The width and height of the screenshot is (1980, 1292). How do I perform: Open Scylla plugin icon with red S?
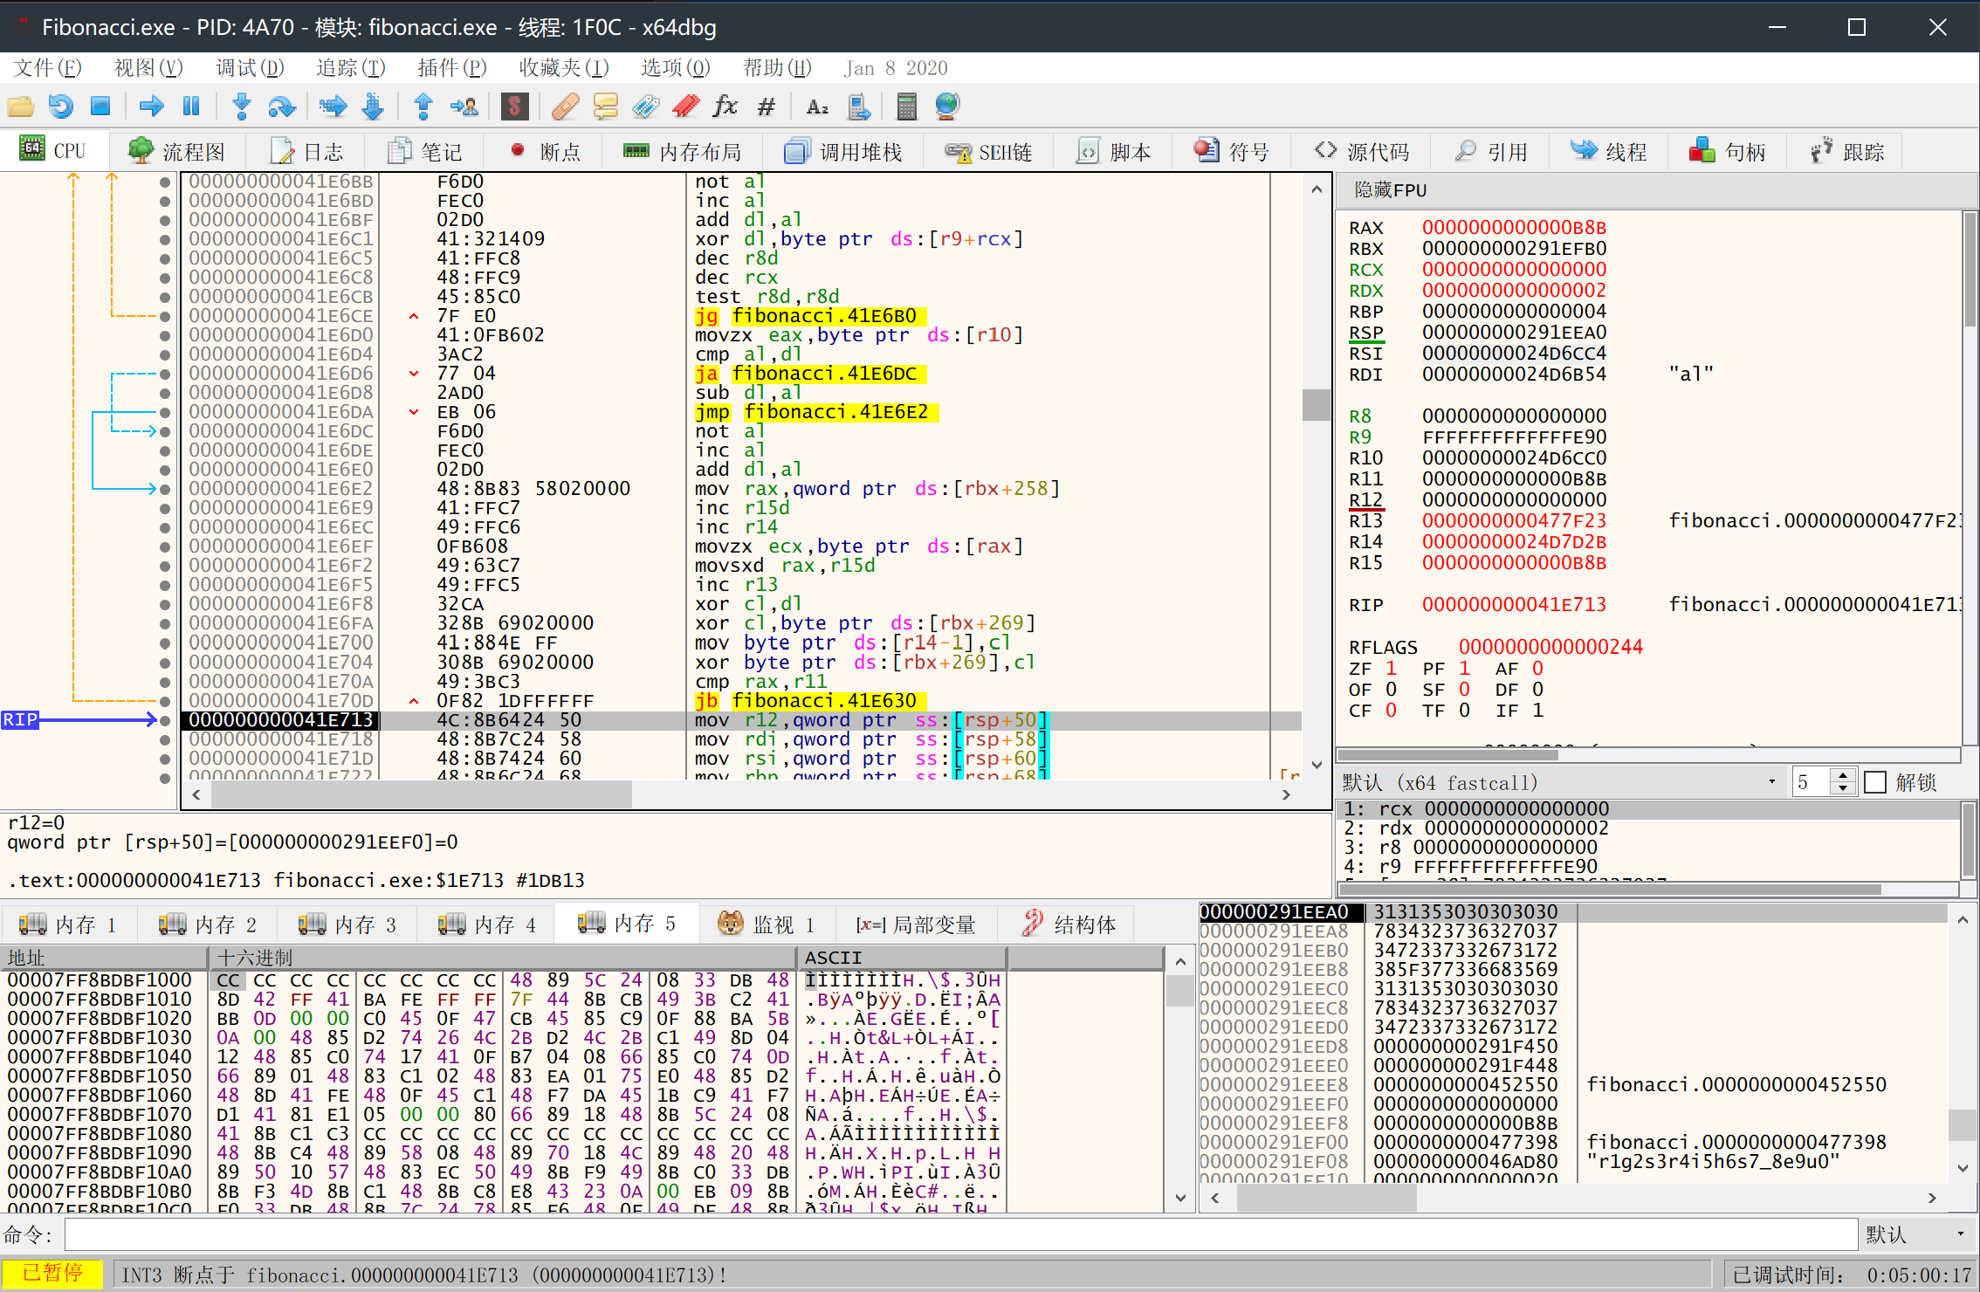tap(515, 107)
